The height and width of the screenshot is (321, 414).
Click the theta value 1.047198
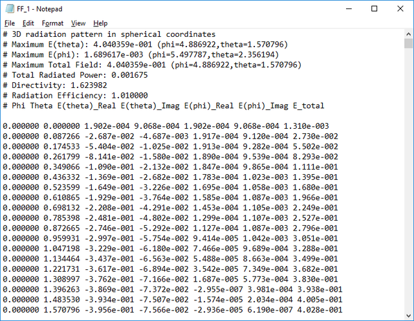click(x=61, y=249)
